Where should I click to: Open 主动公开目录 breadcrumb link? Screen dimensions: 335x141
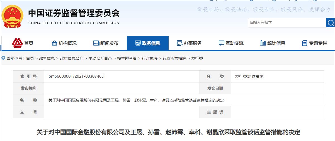[x=100, y=58]
